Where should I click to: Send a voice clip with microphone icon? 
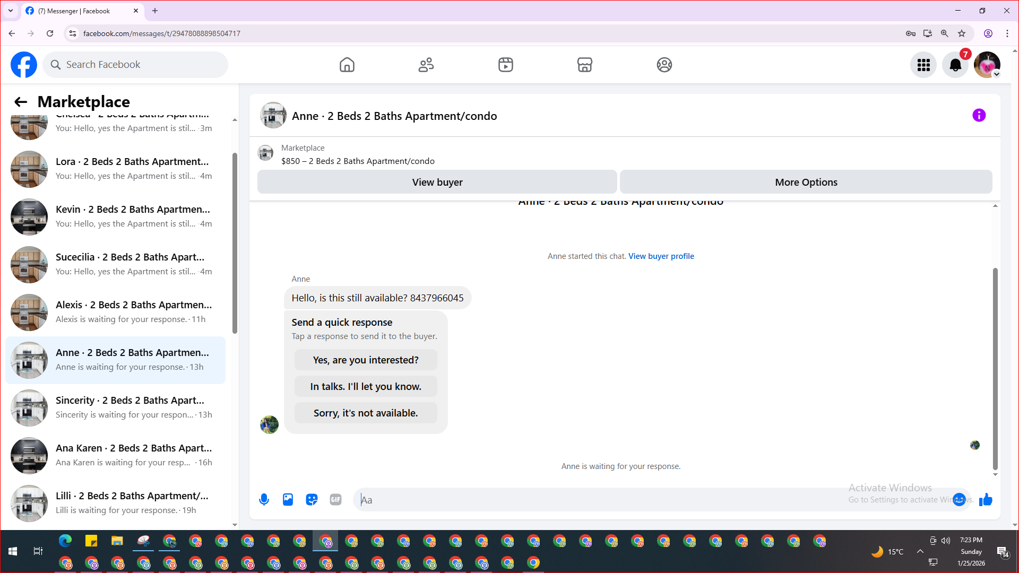(x=264, y=500)
